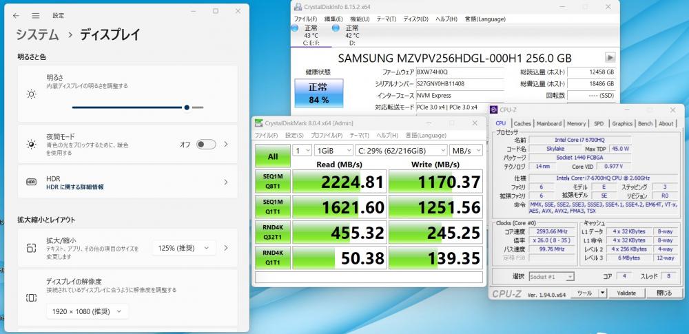
Task: Click the HDR badge icon
Action: click(31, 182)
